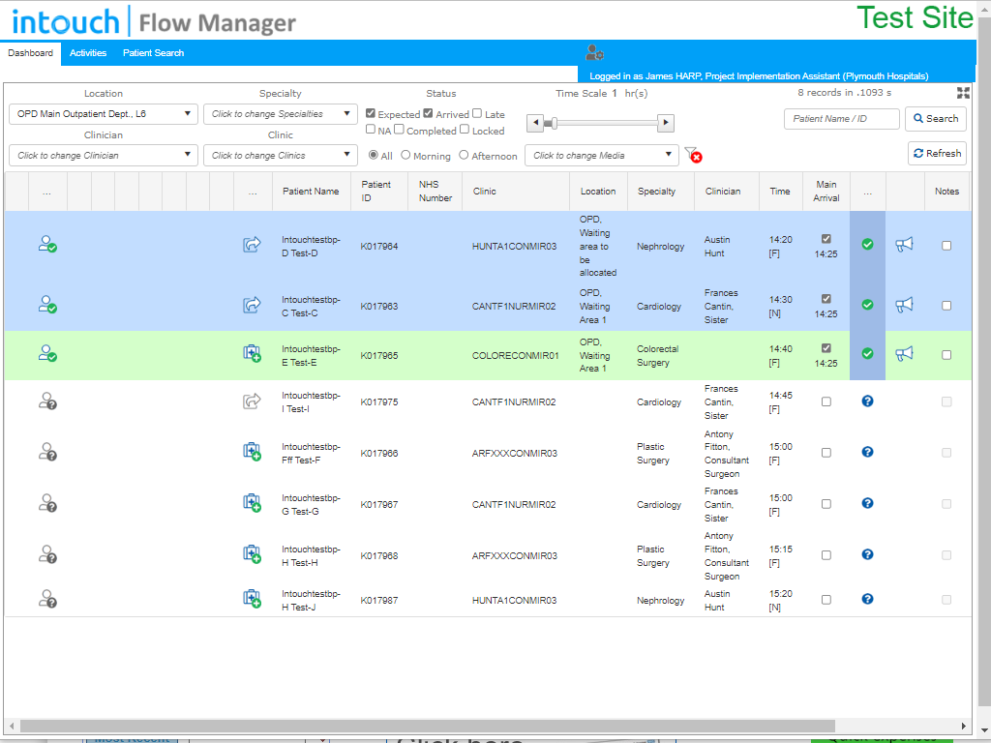This screenshot has width=991, height=743.
Task: Click green check status icon for Test-D
Action: [x=868, y=245]
